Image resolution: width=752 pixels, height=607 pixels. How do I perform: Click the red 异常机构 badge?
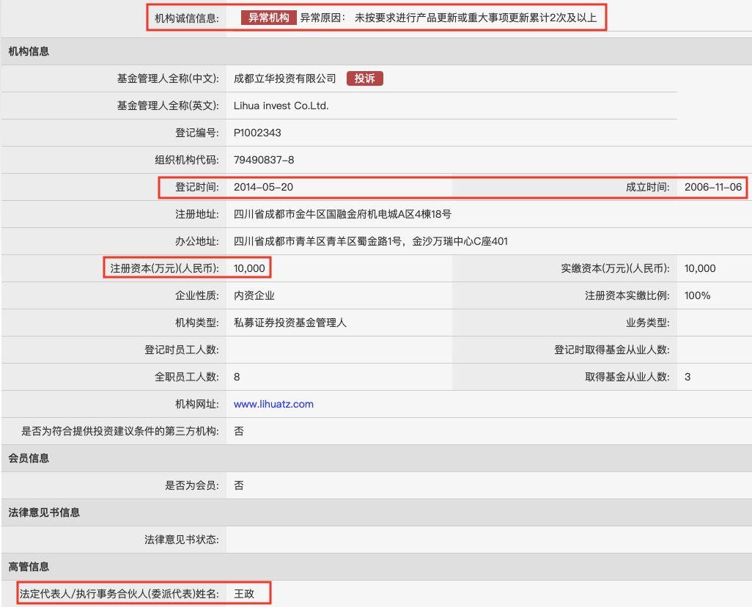click(x=268, y=18)
